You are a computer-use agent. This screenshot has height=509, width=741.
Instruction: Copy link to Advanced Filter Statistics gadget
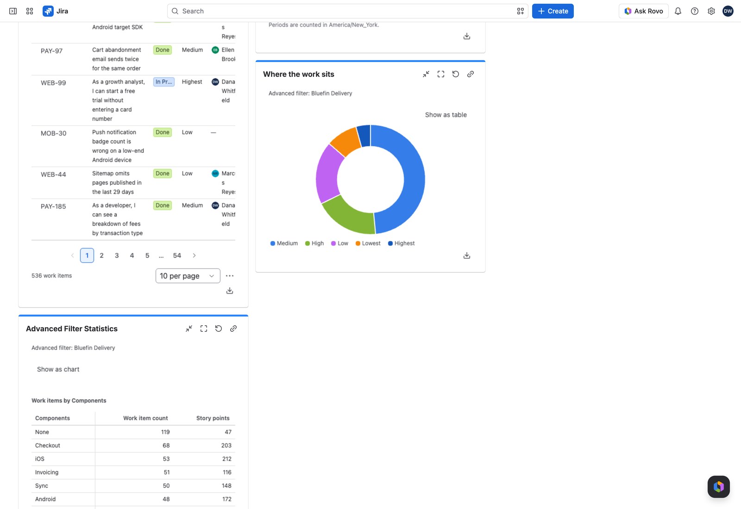click(x=233, y=329)
